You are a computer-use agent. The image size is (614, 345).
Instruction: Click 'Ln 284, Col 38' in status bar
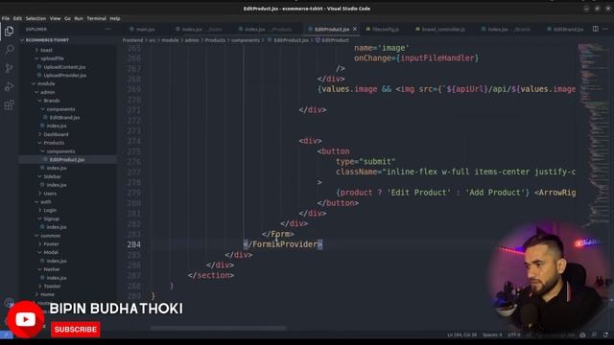(462, 334)
